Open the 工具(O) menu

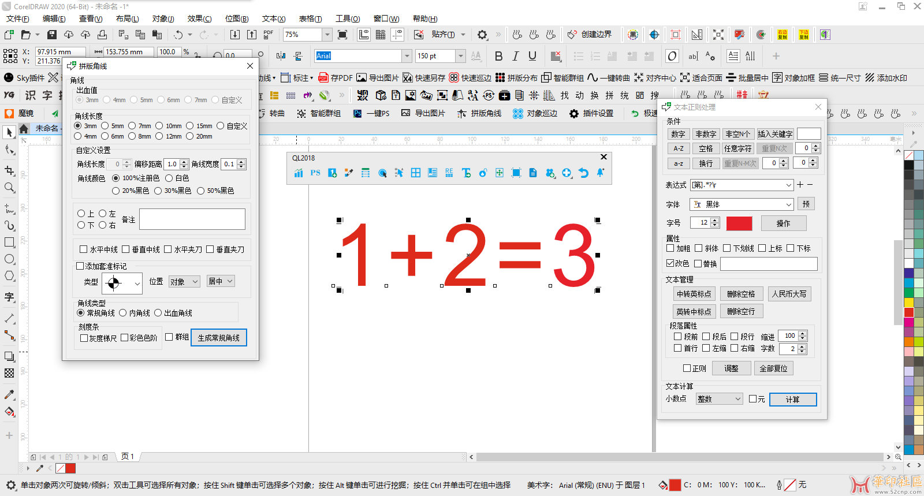pos(348,18)
